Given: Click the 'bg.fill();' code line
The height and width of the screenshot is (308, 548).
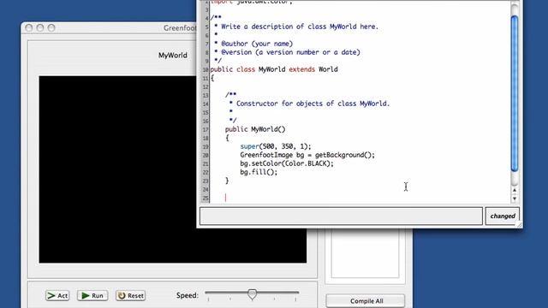Looking at the screenshot, I should pos(259,172).
